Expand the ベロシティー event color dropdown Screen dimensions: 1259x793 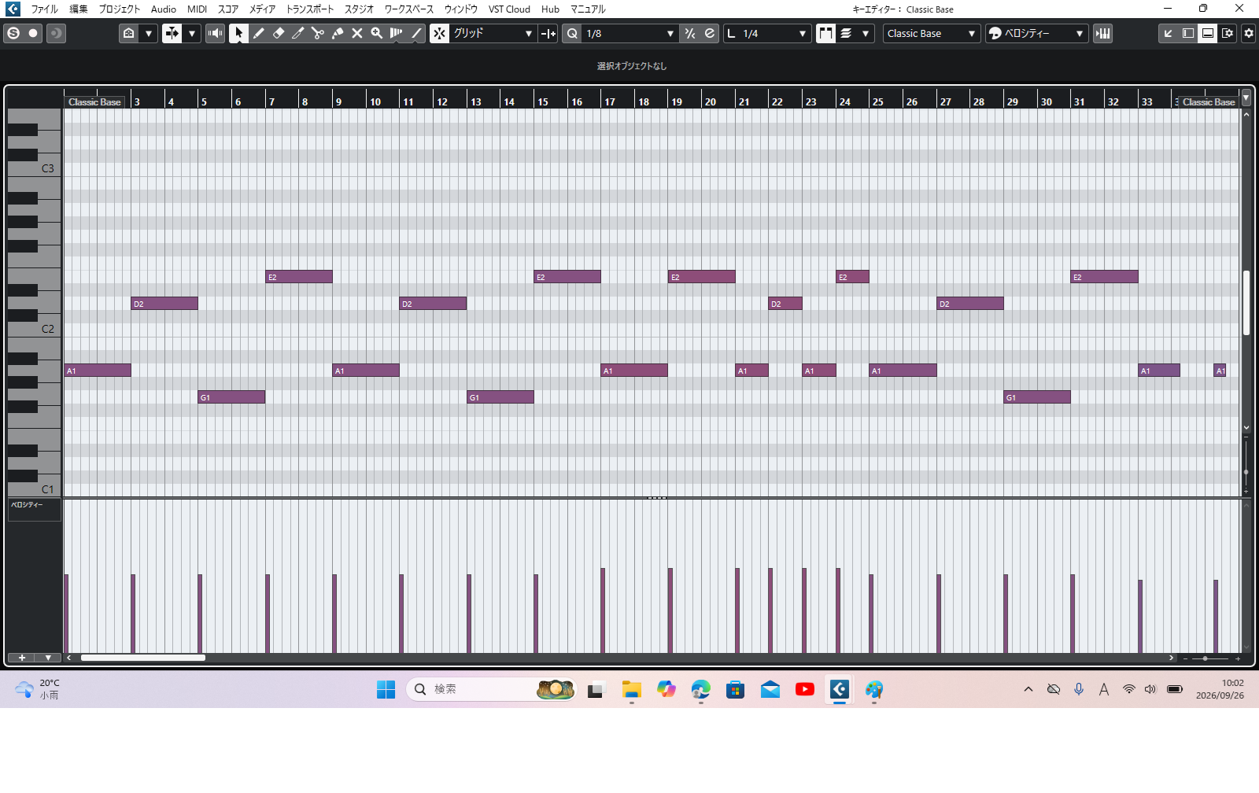click(1036, 33)
